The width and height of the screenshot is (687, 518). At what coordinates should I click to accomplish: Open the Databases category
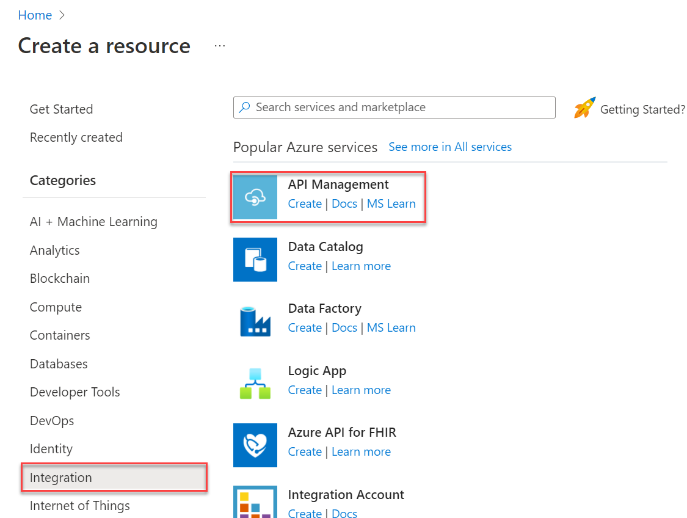pyautogui.click(x=58, y=363)
